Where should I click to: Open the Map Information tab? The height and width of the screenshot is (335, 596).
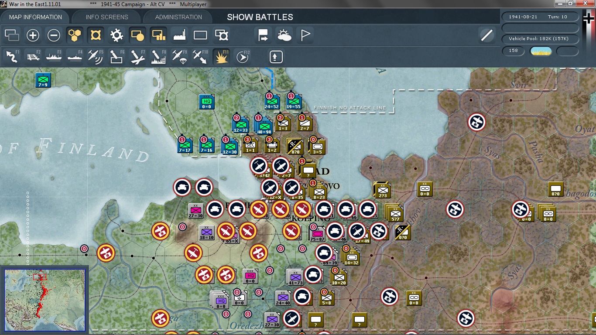click(36, 17)
